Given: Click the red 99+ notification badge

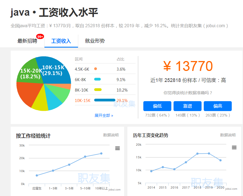Looking at the screenshot, I should (40, 37).
